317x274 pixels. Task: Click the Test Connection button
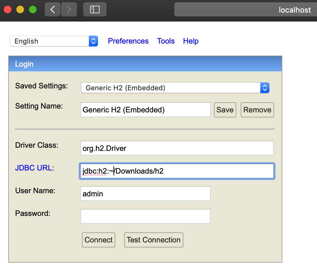click(x=154, y=240)
